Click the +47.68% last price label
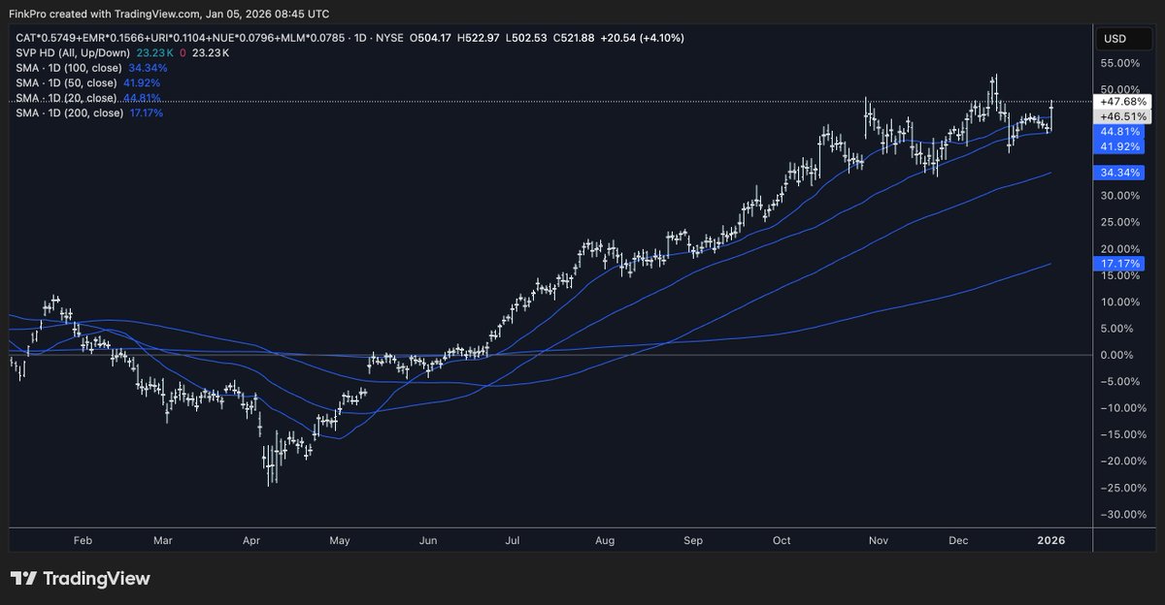 [1122, 100]
